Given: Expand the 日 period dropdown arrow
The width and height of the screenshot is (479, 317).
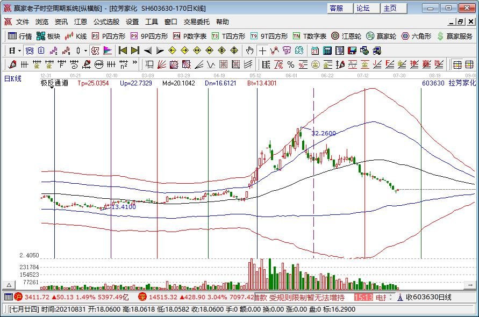Looking at the screenshot, I should 19,51.
